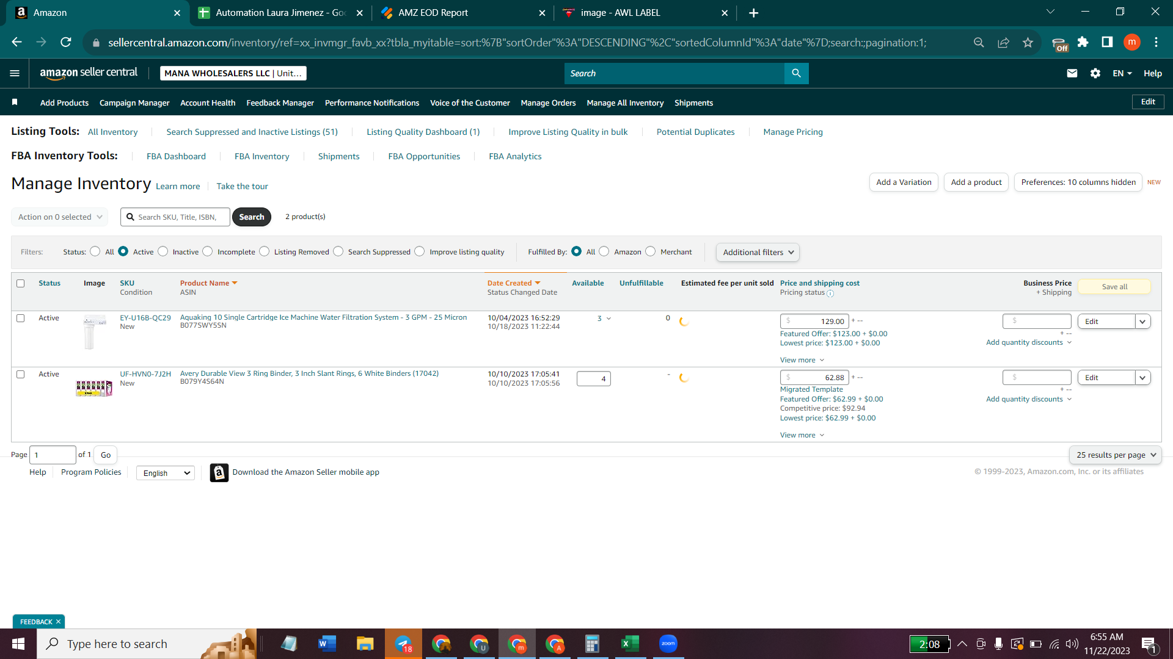Click the Amazon Seller app icon in the footer

[219, 472]
